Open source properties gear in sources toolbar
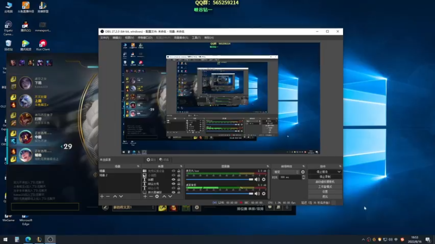The width and height of the screenshot is (435, 244). pos(157,196)
